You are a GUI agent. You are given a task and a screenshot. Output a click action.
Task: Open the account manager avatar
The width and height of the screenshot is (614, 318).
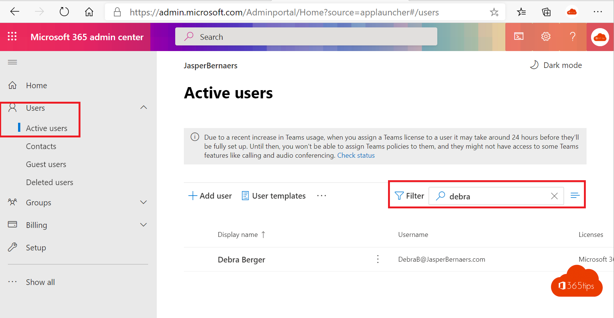click(600, 37)
